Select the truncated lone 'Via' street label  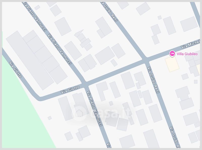point(109,145)
